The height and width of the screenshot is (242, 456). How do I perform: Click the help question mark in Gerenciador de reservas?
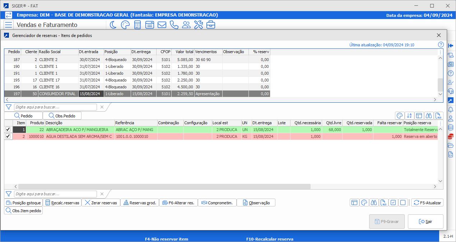(x=441, y=45)
